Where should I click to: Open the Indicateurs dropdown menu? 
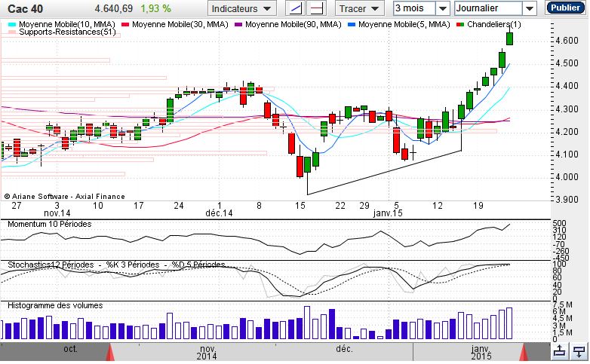(x=241, y=8)
